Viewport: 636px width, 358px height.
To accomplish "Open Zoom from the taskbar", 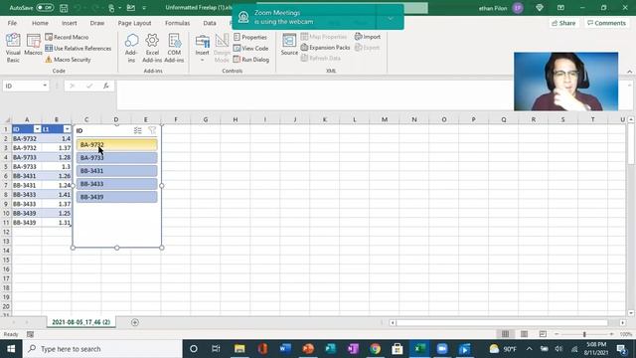I will tap(442, 349).
